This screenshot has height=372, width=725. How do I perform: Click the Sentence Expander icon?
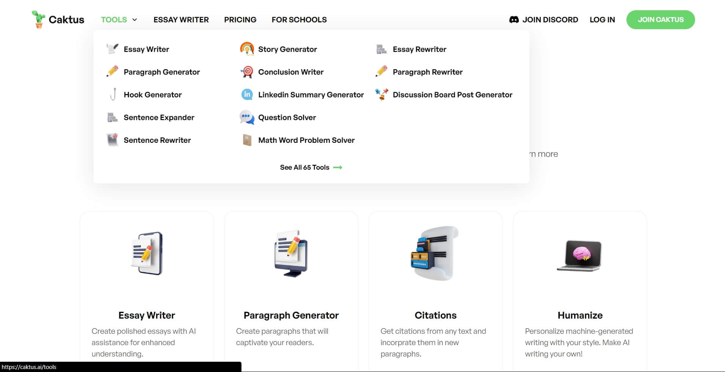click(x=113, y=117)
